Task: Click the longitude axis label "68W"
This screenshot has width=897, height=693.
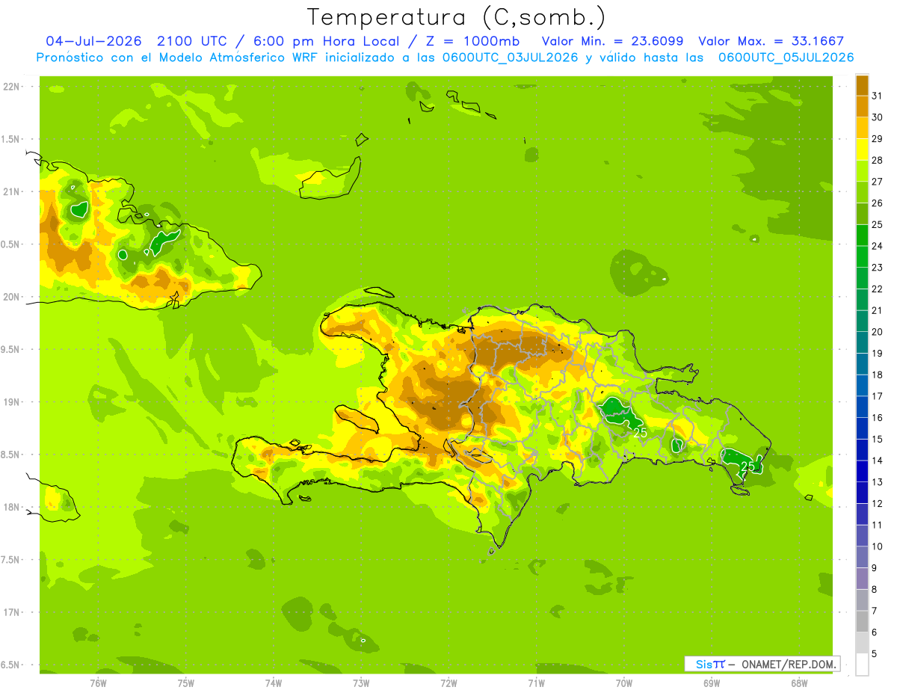Action: tap(799, 683)
